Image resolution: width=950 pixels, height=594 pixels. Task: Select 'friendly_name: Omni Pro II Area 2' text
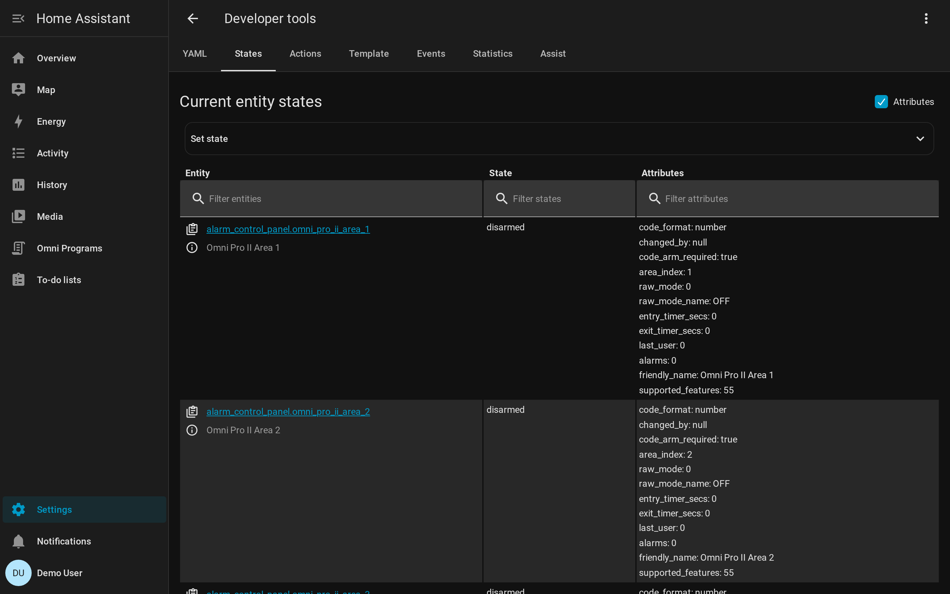click(x=706, y=557)
